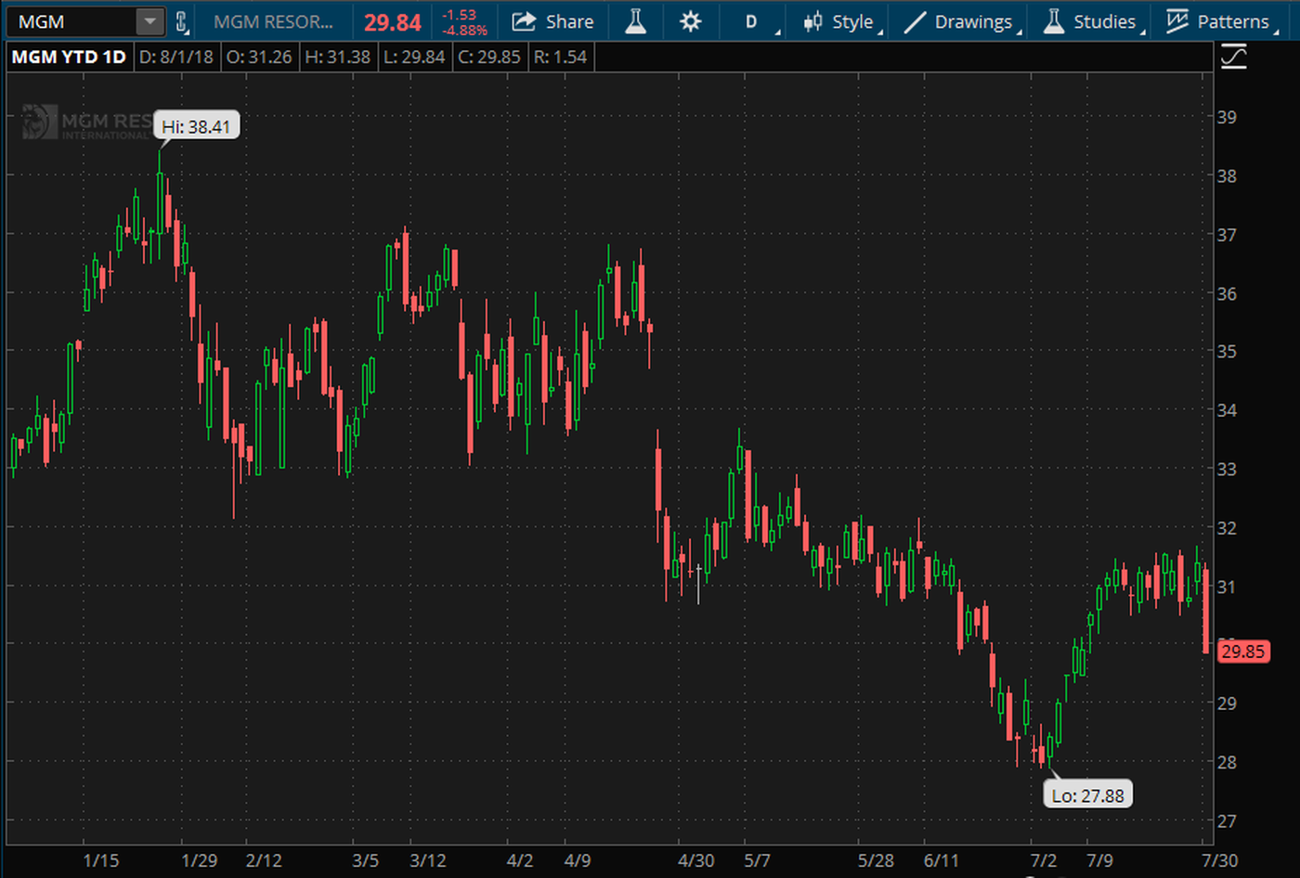Click the 39 price axis label

click(1227, 117)
